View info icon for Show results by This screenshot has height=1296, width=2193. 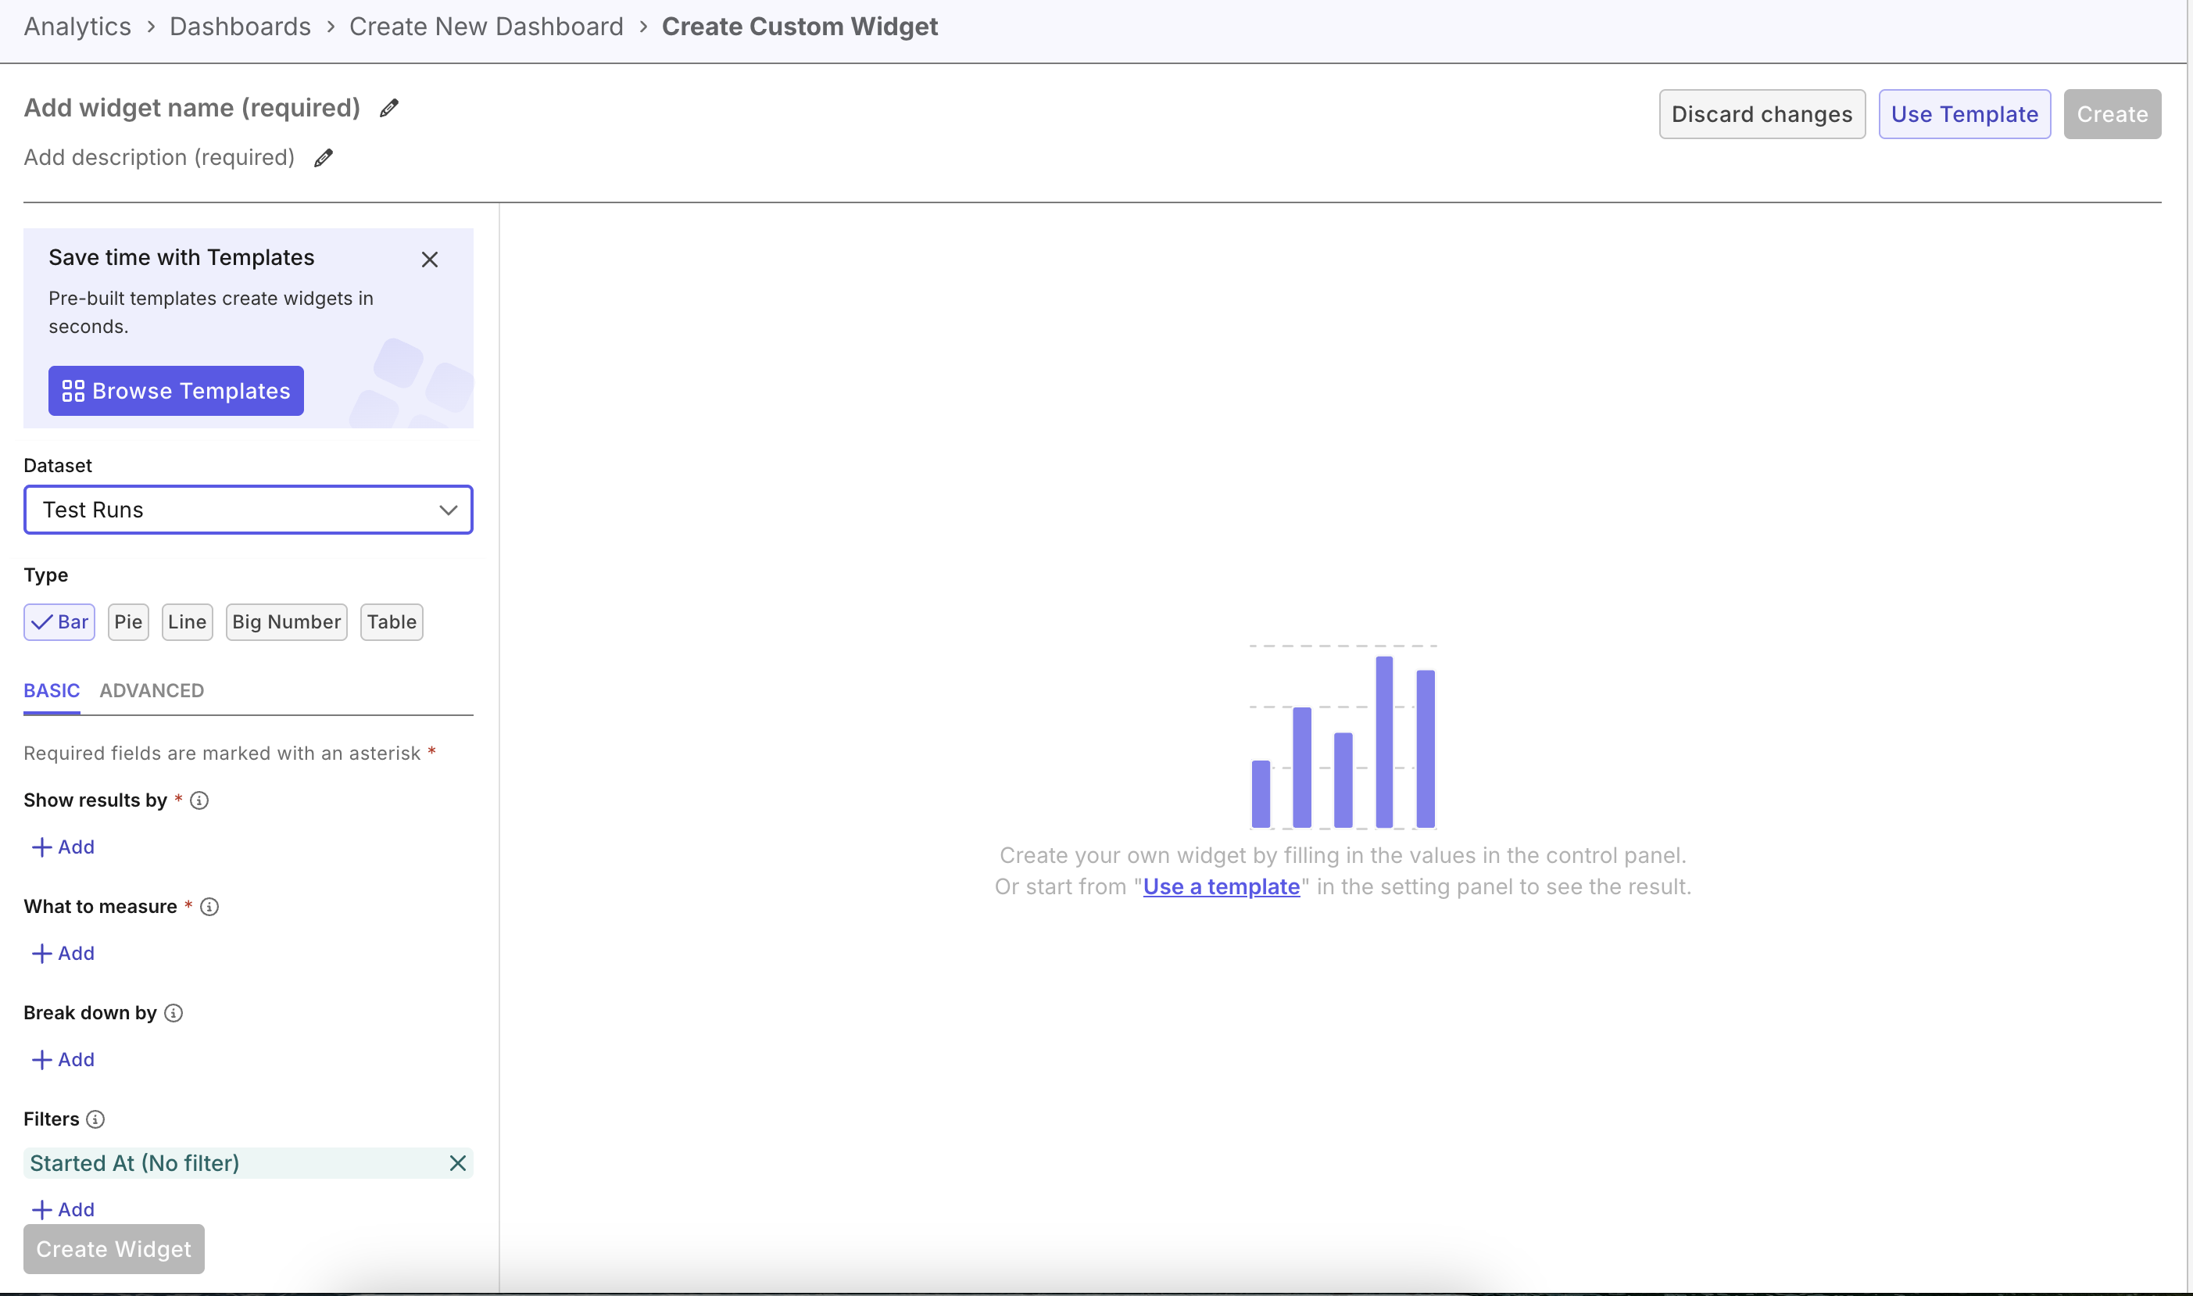199,800
